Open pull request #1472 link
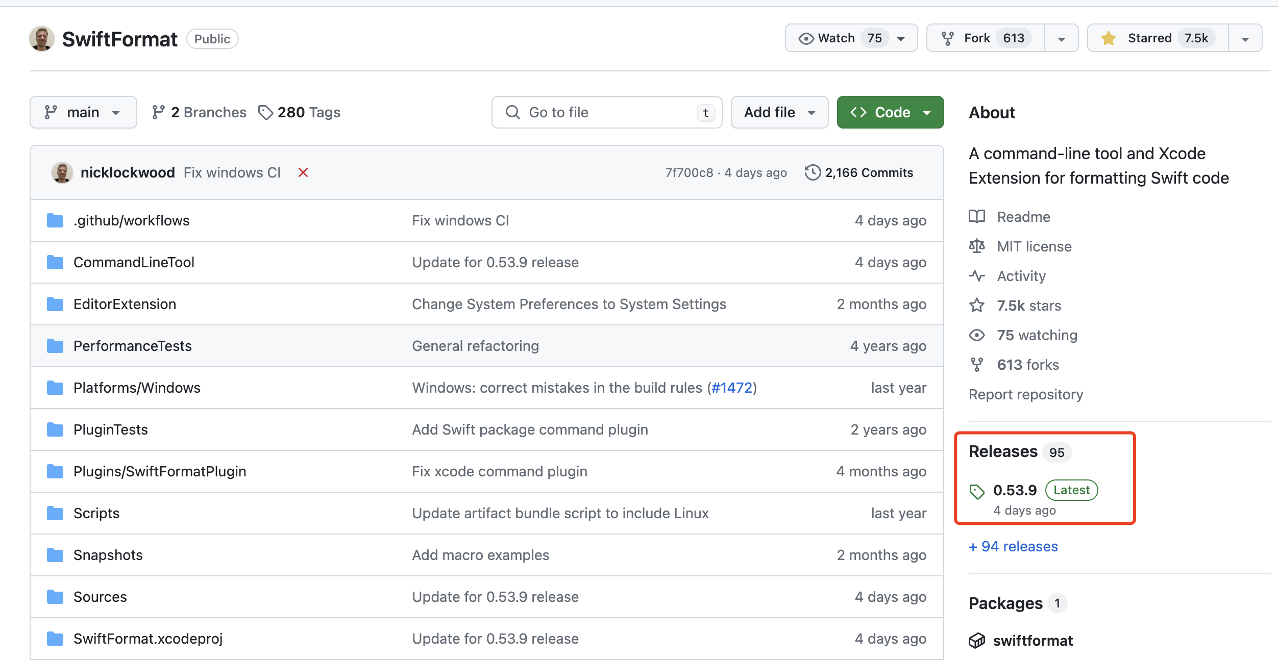The height and width of the screenshot is (660, 1278). pyautogui.click(x=733, y=388)
